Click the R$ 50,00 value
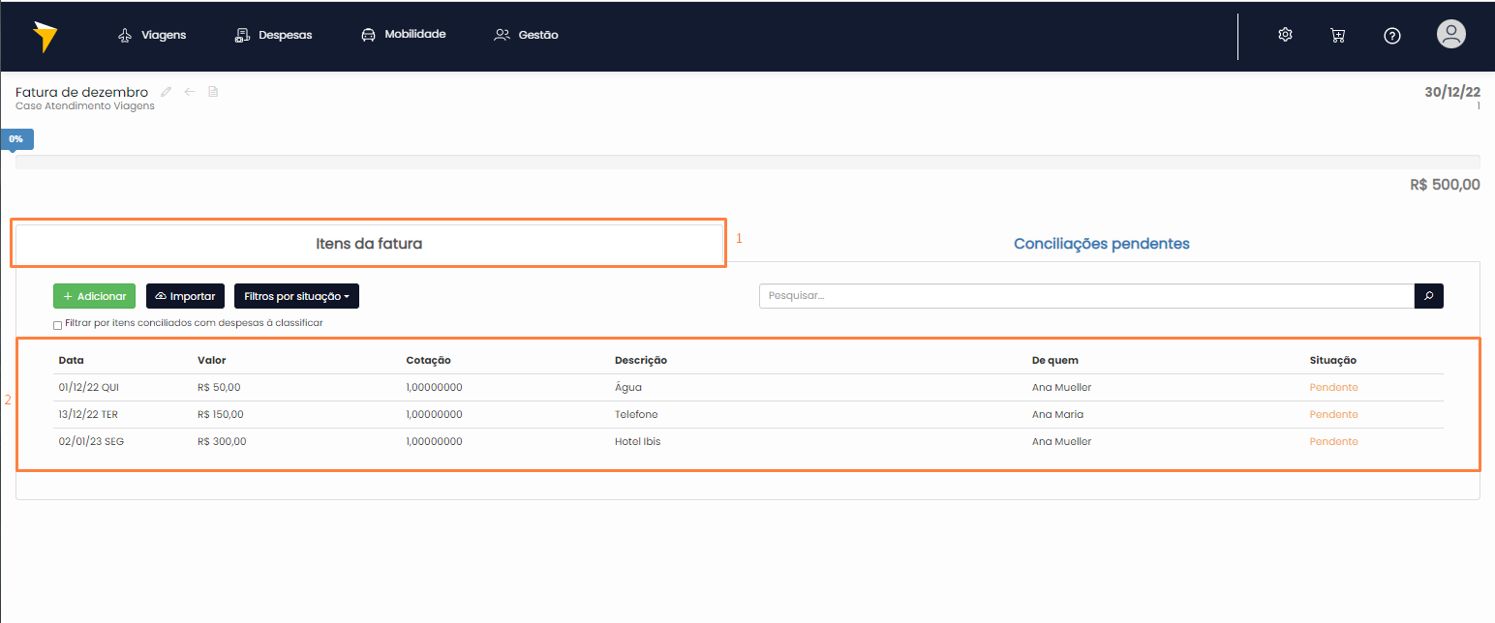Screen dimensions: 1495x623 [219, 387]
